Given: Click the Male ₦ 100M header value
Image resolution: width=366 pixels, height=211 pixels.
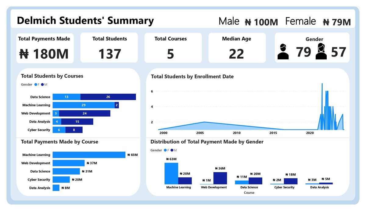Looking at the screenshot, I should tap(261, 22).
